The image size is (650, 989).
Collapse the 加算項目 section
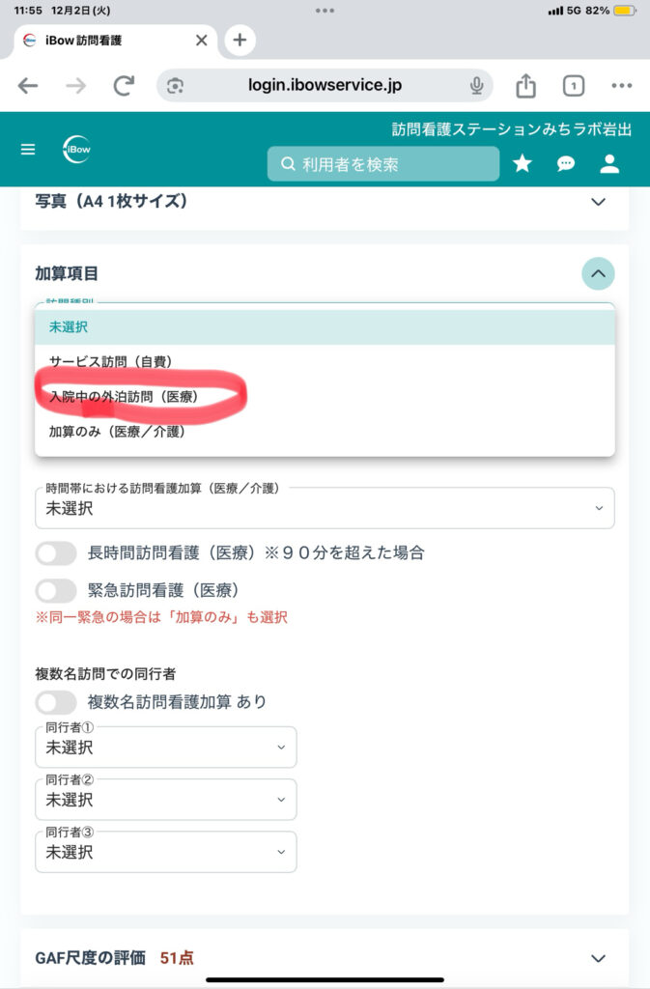pos(598,274)
